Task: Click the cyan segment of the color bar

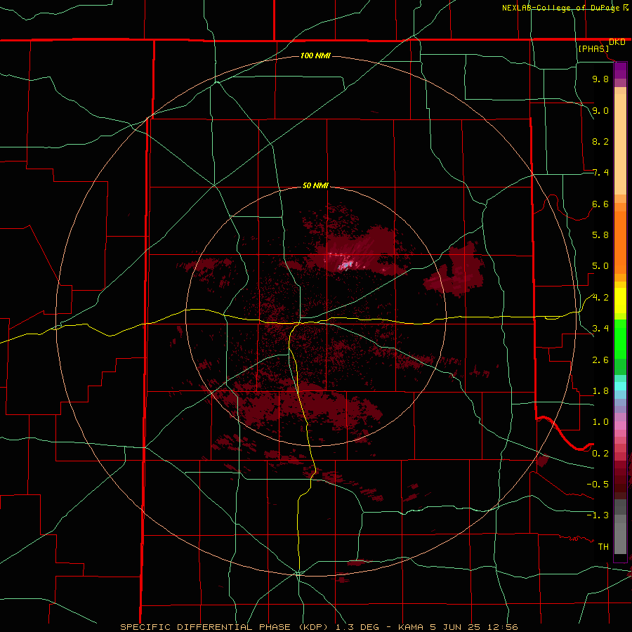Action: 620,386
